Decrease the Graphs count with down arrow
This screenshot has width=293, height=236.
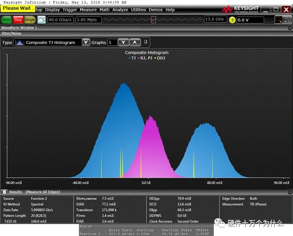coord(123,42)
